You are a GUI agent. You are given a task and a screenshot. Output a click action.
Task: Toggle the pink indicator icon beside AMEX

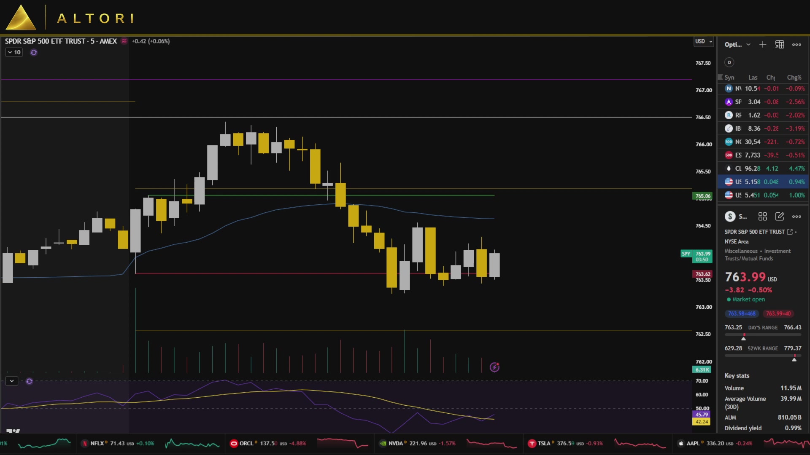124,41
